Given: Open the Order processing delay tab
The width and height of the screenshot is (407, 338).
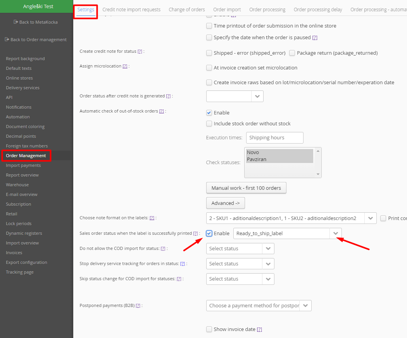Looking at the screenshot, I should click(318, 10).
